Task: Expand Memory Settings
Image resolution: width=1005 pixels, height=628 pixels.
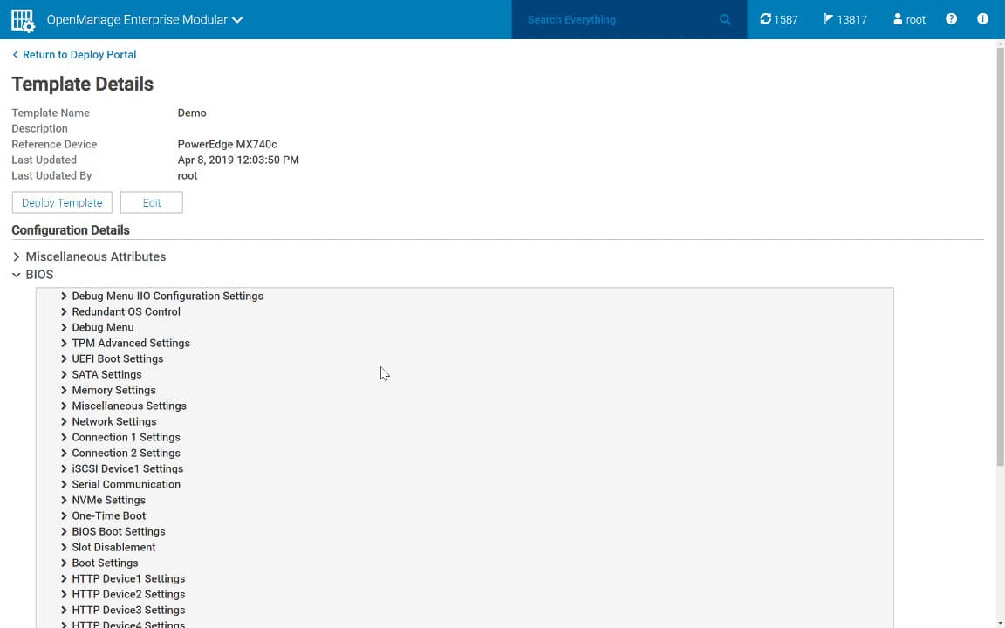Action: click(107, 390)
